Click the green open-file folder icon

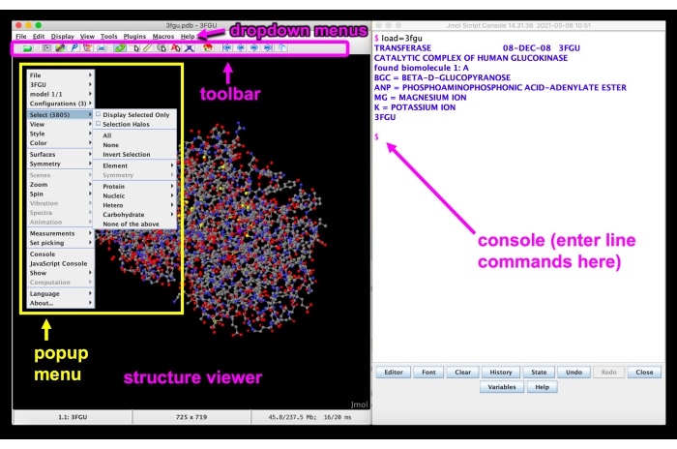pyautogui.click(x=26, y=47)
